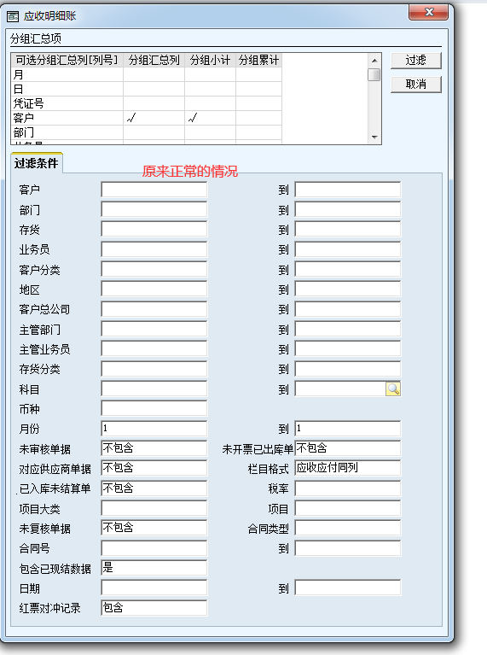
Task: Open the 已入库未结算单 dropdown showing 不包含
Action: (154, 488)
